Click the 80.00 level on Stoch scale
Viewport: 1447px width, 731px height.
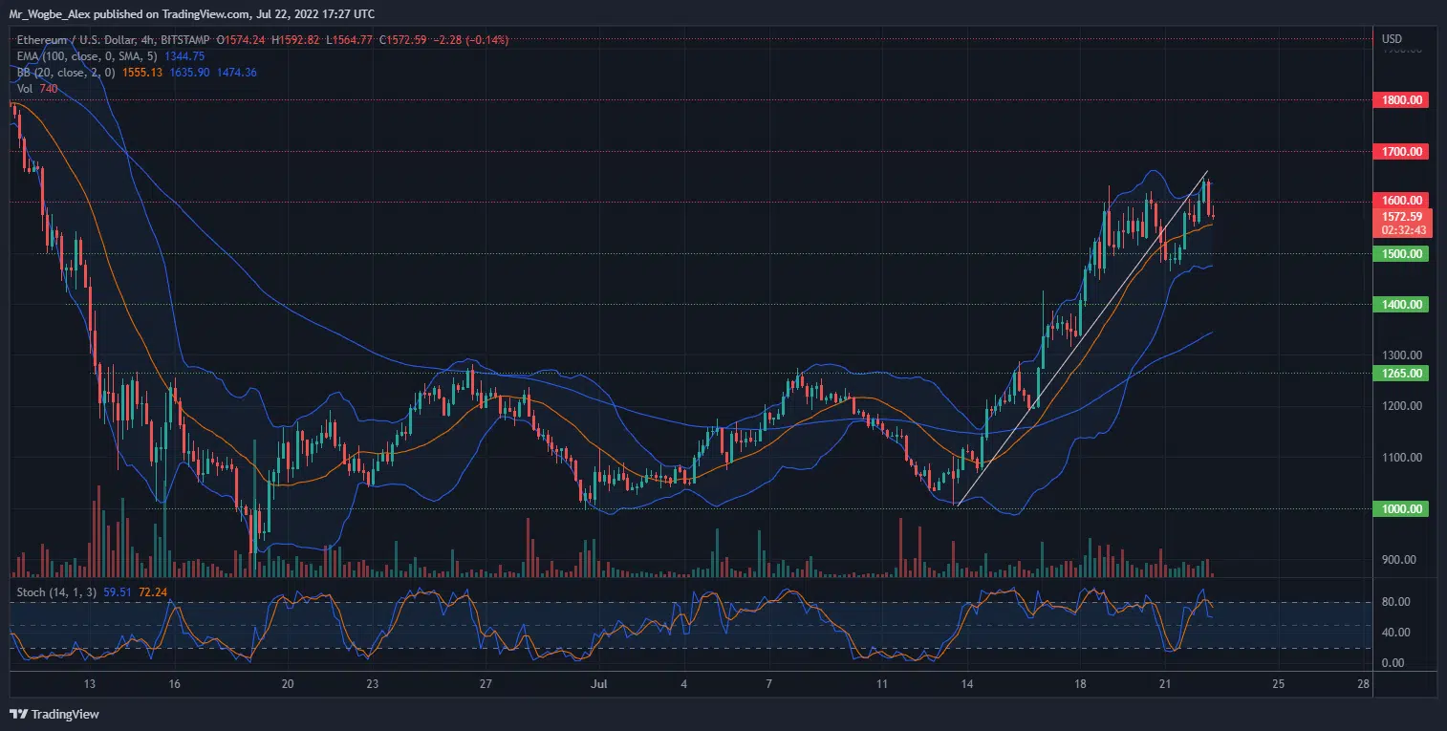pos(1396,602)
